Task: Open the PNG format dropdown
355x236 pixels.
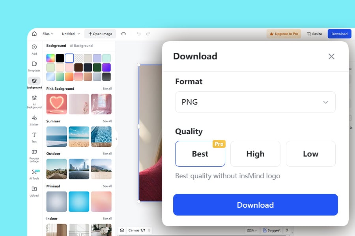Action: (255, 102)
